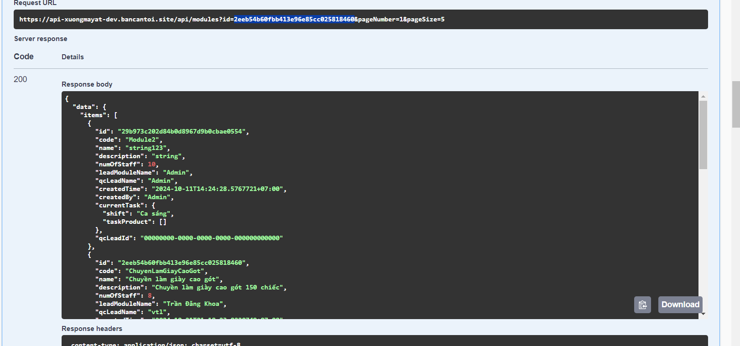Click the "Details" column header
The width and height of the screenshot is (740, 346).
point(73,57)
